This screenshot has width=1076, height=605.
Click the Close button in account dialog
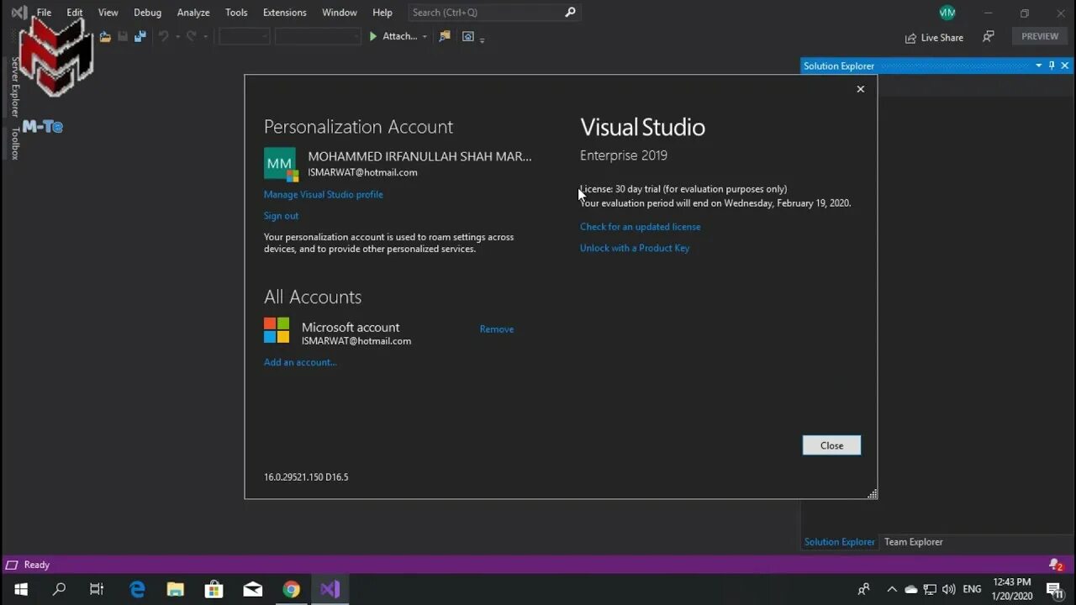[x=831, y=445]
